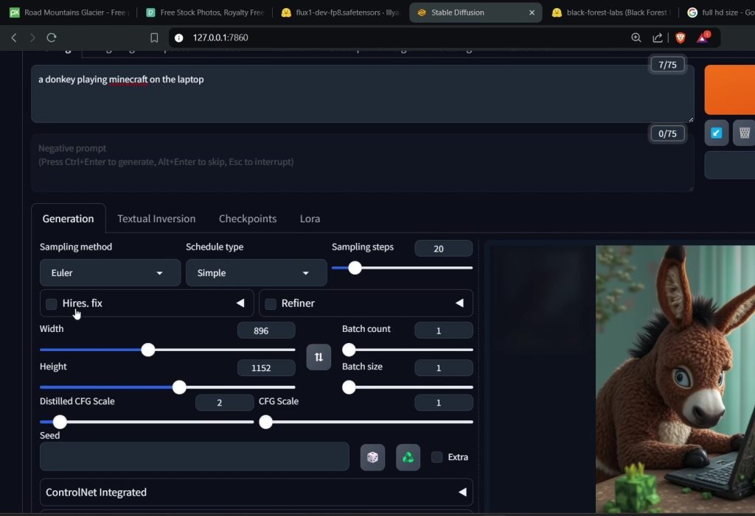Tick the Extra seed checkbox

tap(437, 457)
